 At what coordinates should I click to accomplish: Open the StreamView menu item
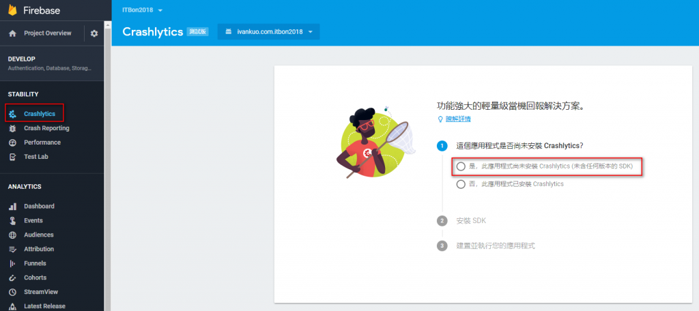tap(41, 292)
